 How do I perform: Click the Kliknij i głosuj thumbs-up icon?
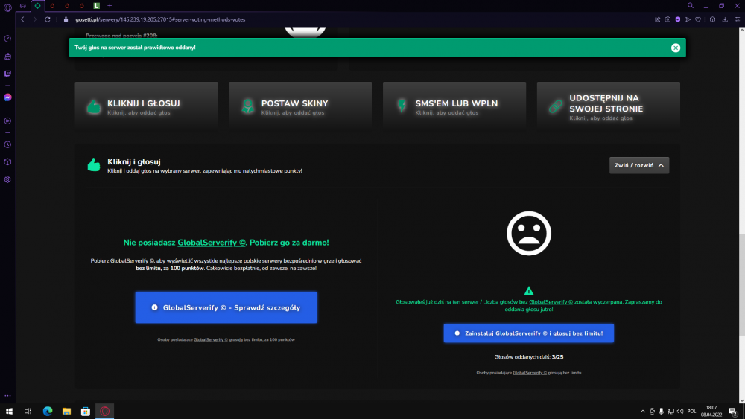[x=94, y=165]
